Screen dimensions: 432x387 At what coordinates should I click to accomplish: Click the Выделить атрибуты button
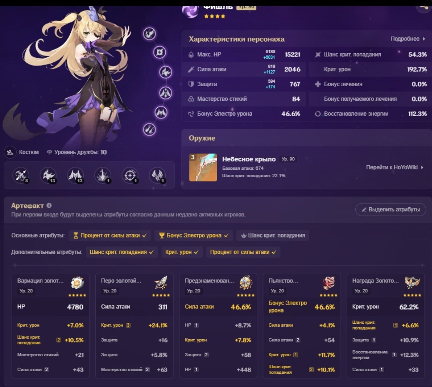pyautogui.click(x=391, y=210)
